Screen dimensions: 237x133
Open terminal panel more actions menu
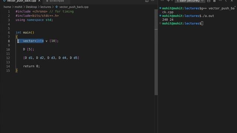point(220,1)
